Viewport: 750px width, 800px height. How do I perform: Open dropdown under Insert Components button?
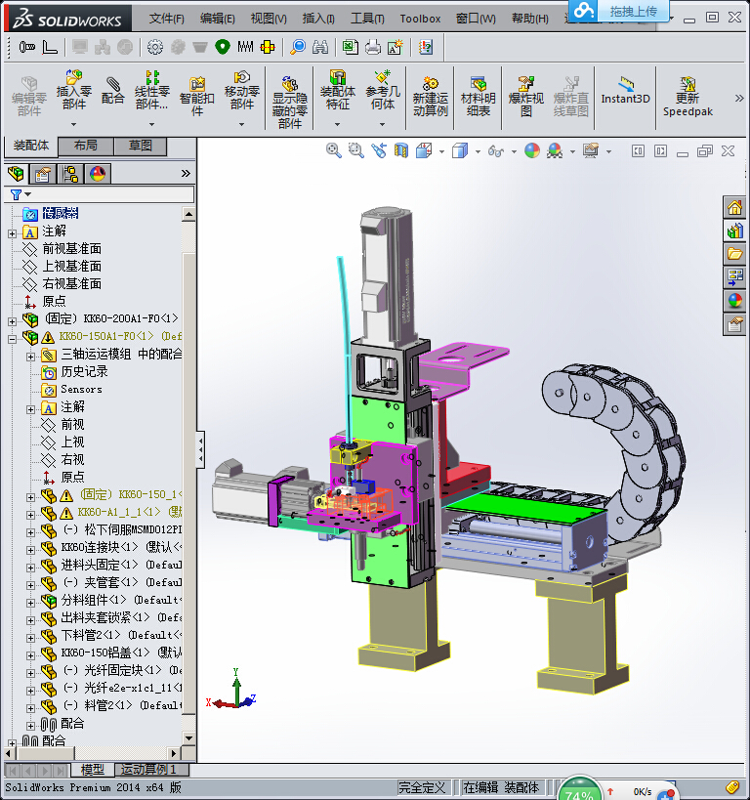[x=73, y=124]
